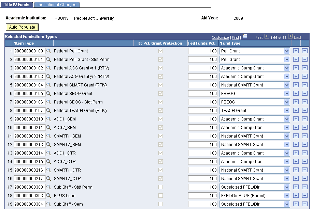The image size is (312, 209).
Task: Check grant protection on Sub Staff - Sem row
Action: pyautogui.click(x=160, y=204)
